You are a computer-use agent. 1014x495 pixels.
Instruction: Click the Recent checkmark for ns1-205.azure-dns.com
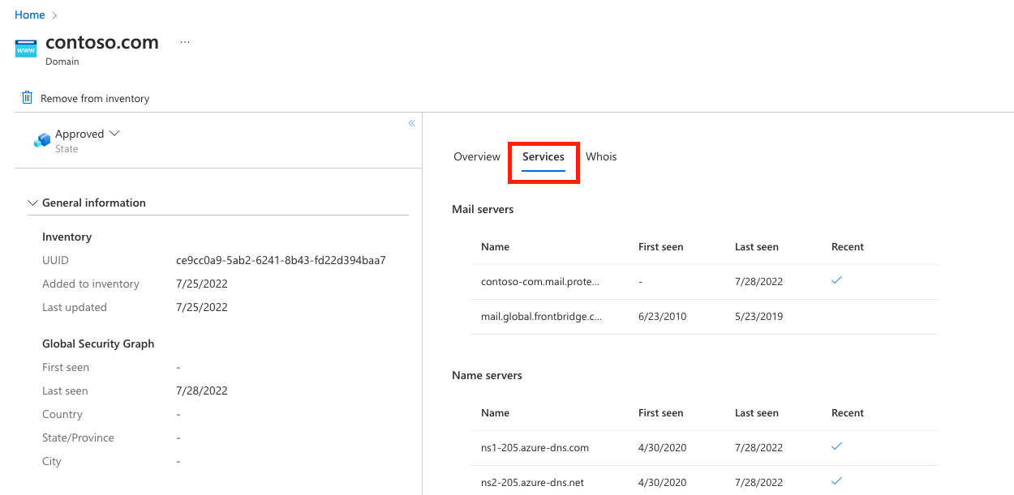coord(836,446)
